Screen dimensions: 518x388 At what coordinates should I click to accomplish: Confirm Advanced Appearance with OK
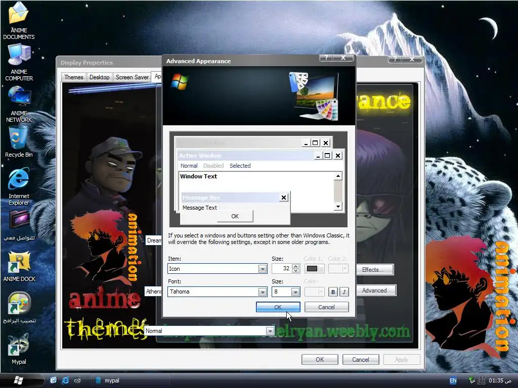click(x=278, y=307)
